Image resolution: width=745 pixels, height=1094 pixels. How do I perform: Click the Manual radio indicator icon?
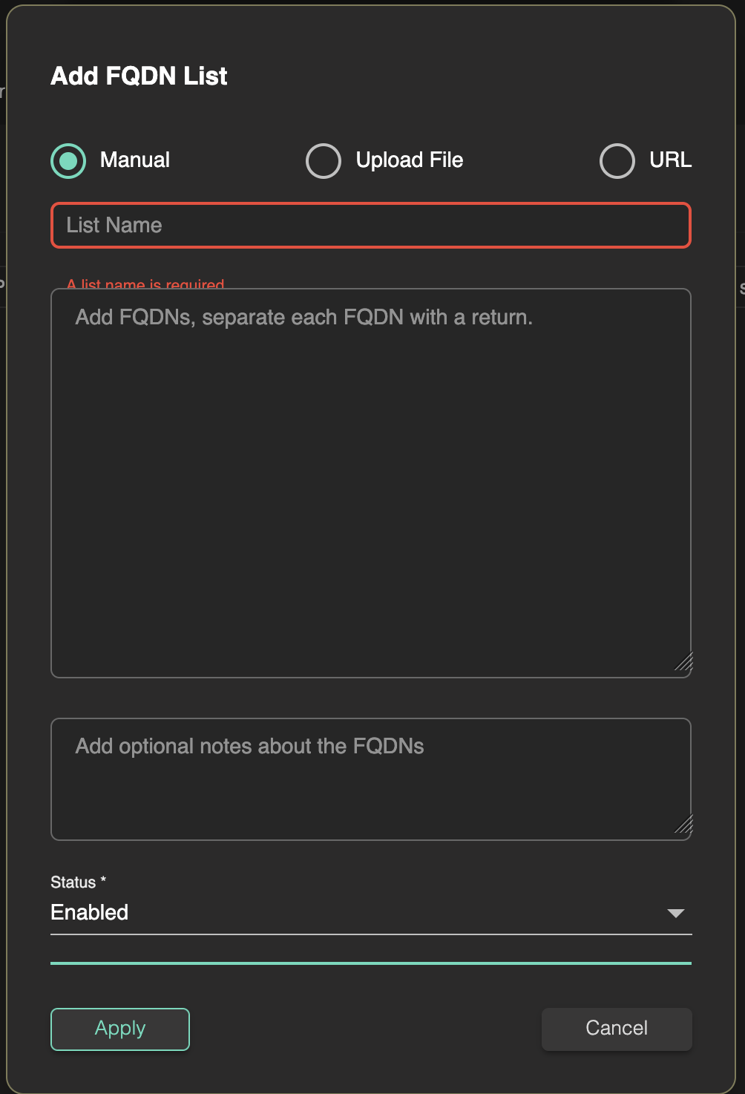[68, 160]
